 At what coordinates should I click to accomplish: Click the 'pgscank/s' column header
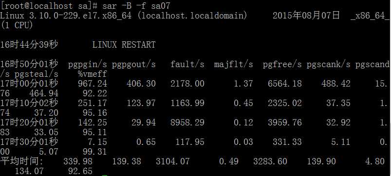[x=328, y=65]
